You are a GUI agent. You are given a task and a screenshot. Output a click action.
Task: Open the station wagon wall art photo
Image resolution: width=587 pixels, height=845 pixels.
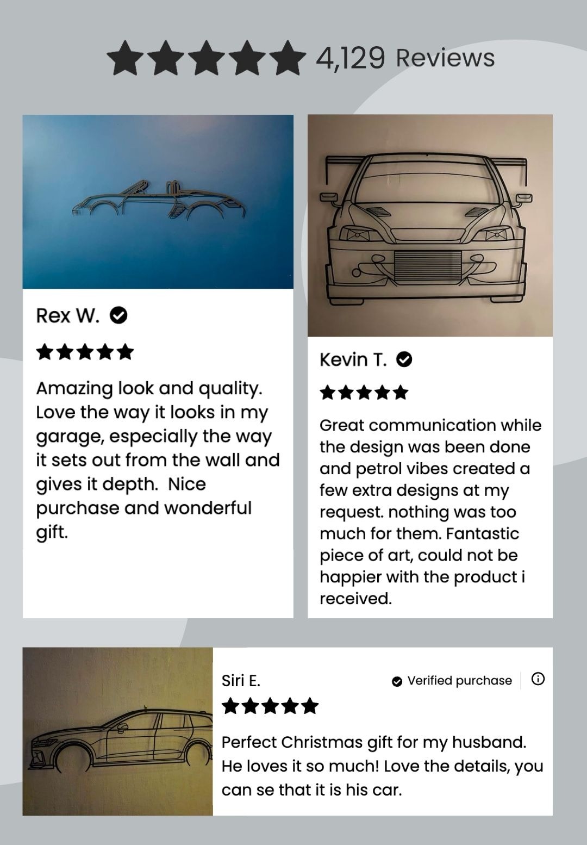coord(117,731)
